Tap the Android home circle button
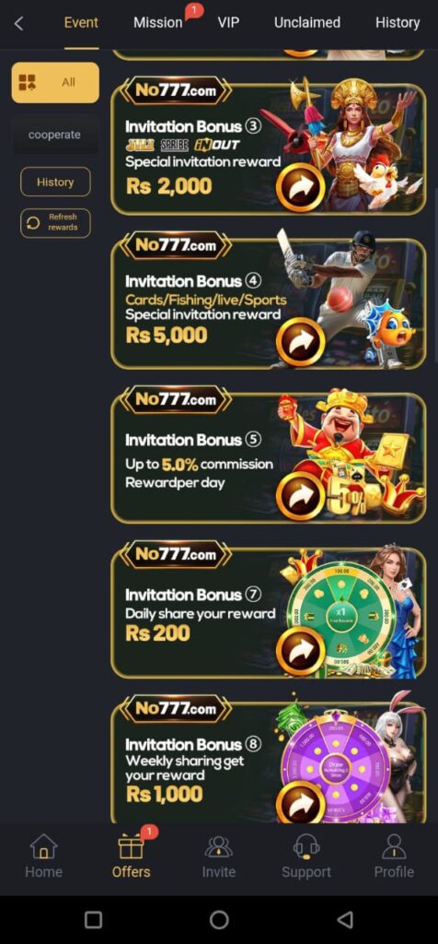 [x=219, y=919]
